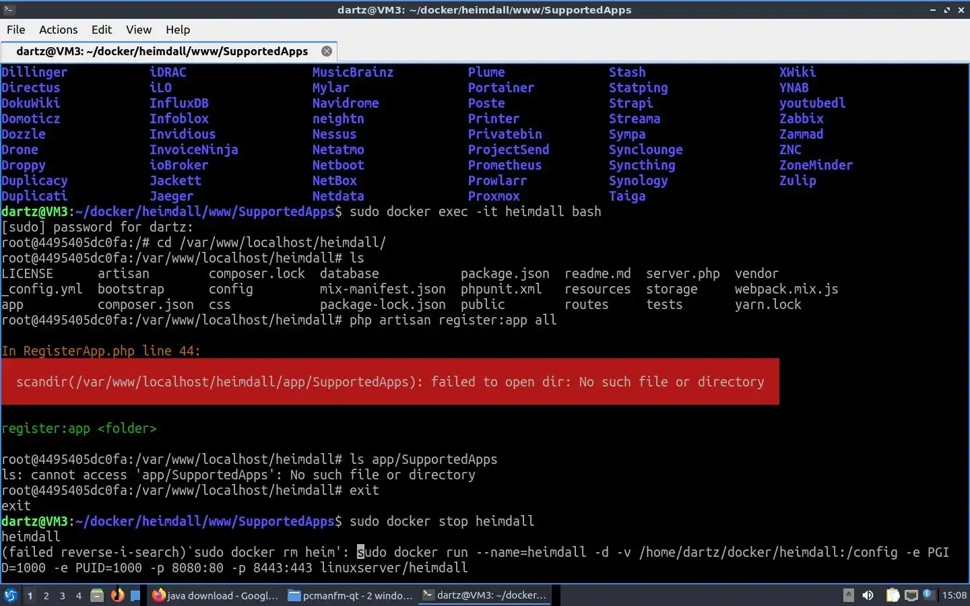Click the Proxmox directory name

pyautogui.click(x=494, y=196)
